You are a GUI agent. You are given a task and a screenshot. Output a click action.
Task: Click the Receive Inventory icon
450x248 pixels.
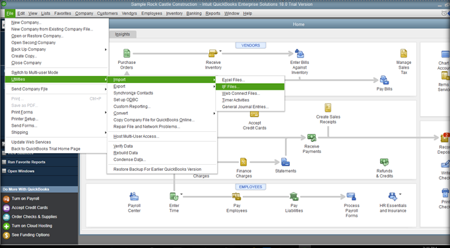[213, 53]
